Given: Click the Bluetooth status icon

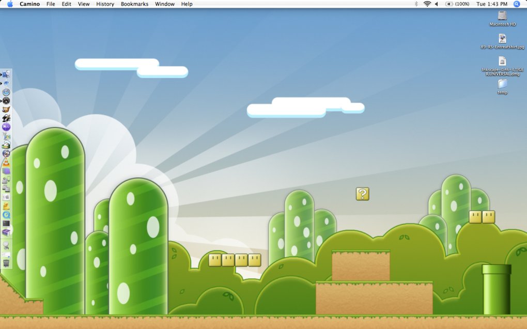Looking at the screenshot, I should (x=416, y=4).
